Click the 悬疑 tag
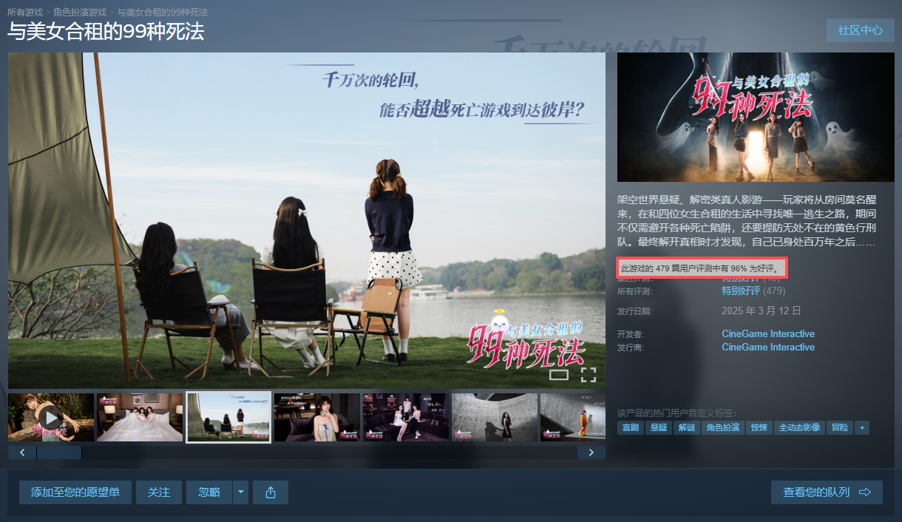The width and height of the screenshot is (902, 522). tap(658, 427)
